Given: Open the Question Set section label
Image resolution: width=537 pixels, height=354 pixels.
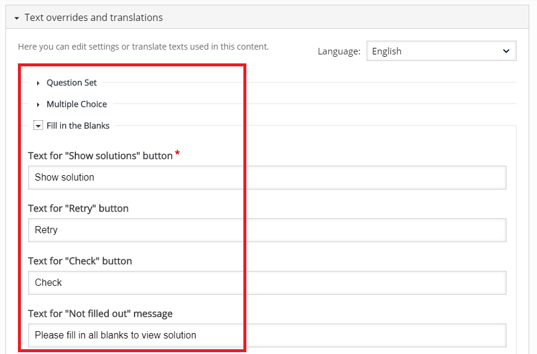Looking at the screenshot, I should pyautogui.click(x=72, y=83).
